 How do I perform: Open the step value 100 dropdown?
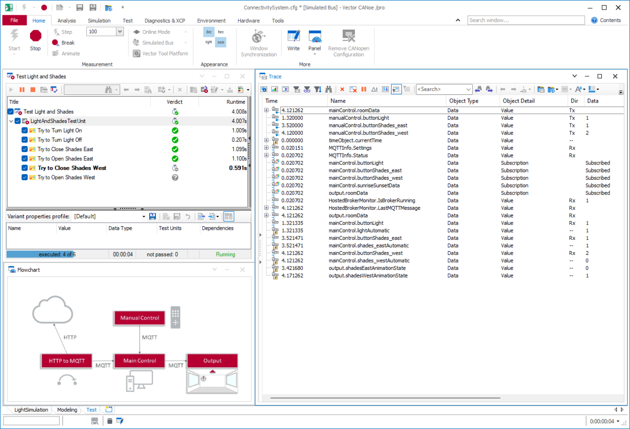[x=120, y=31]
